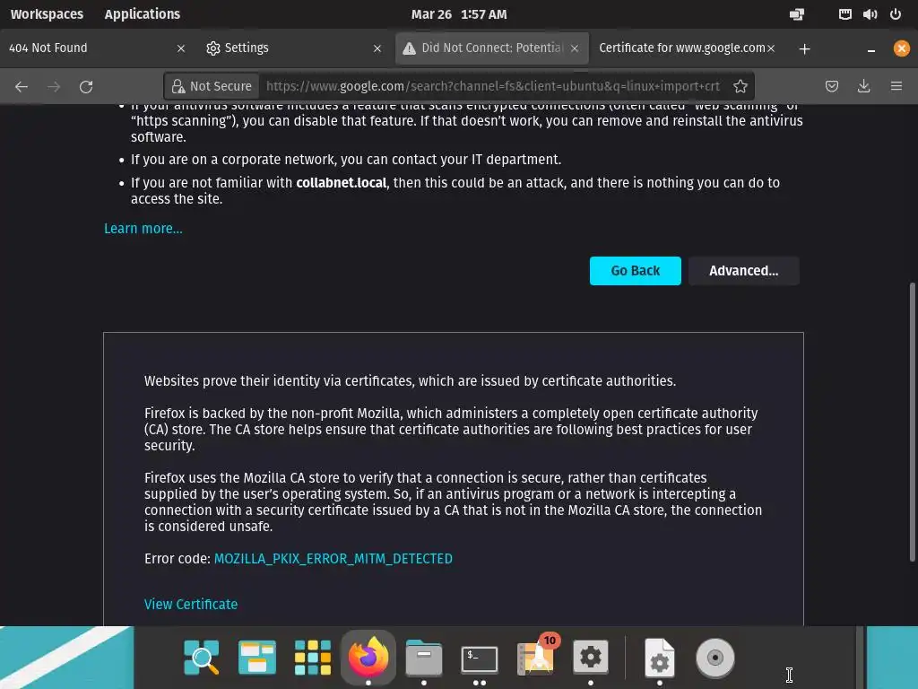The width and height of the screenshot is (918, 689).
Task: Open the applications grid icon in dock
Action: click(x=313, y=658)
